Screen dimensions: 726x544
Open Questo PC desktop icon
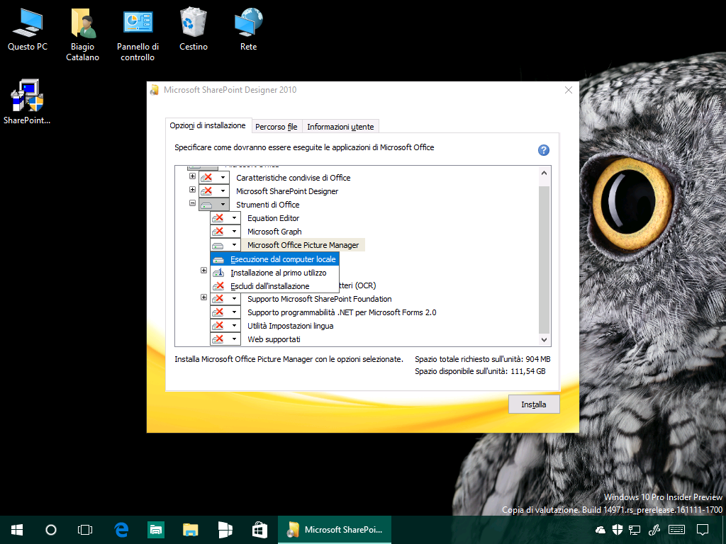click(28, 29)
